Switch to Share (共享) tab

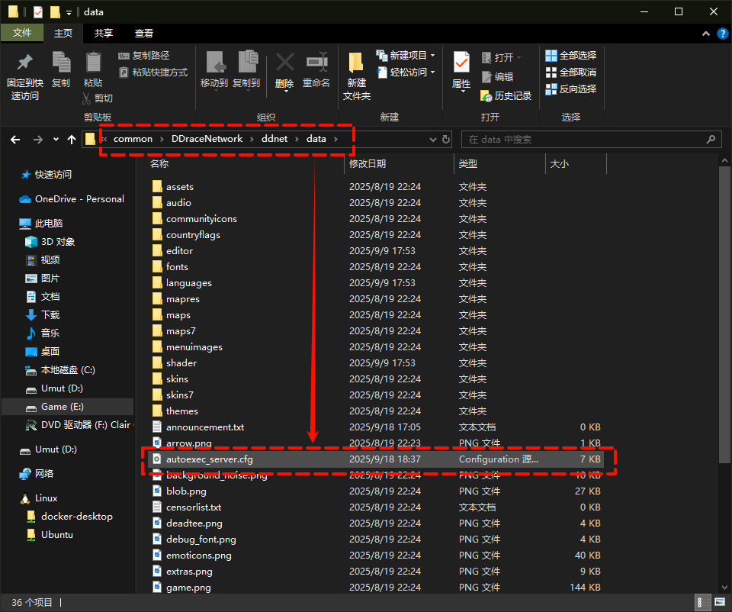(x=103, y=33)
